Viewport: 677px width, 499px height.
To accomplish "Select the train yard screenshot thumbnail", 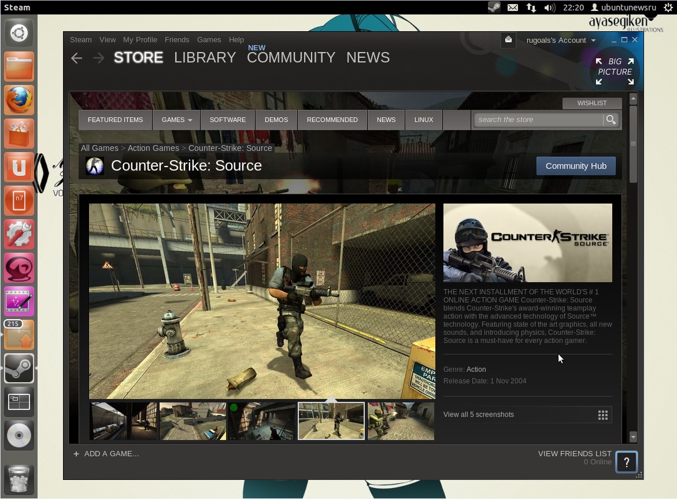I will pos(124,422).
